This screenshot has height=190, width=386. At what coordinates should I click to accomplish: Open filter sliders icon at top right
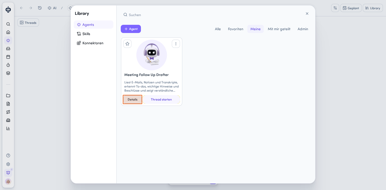pos(335,8)
